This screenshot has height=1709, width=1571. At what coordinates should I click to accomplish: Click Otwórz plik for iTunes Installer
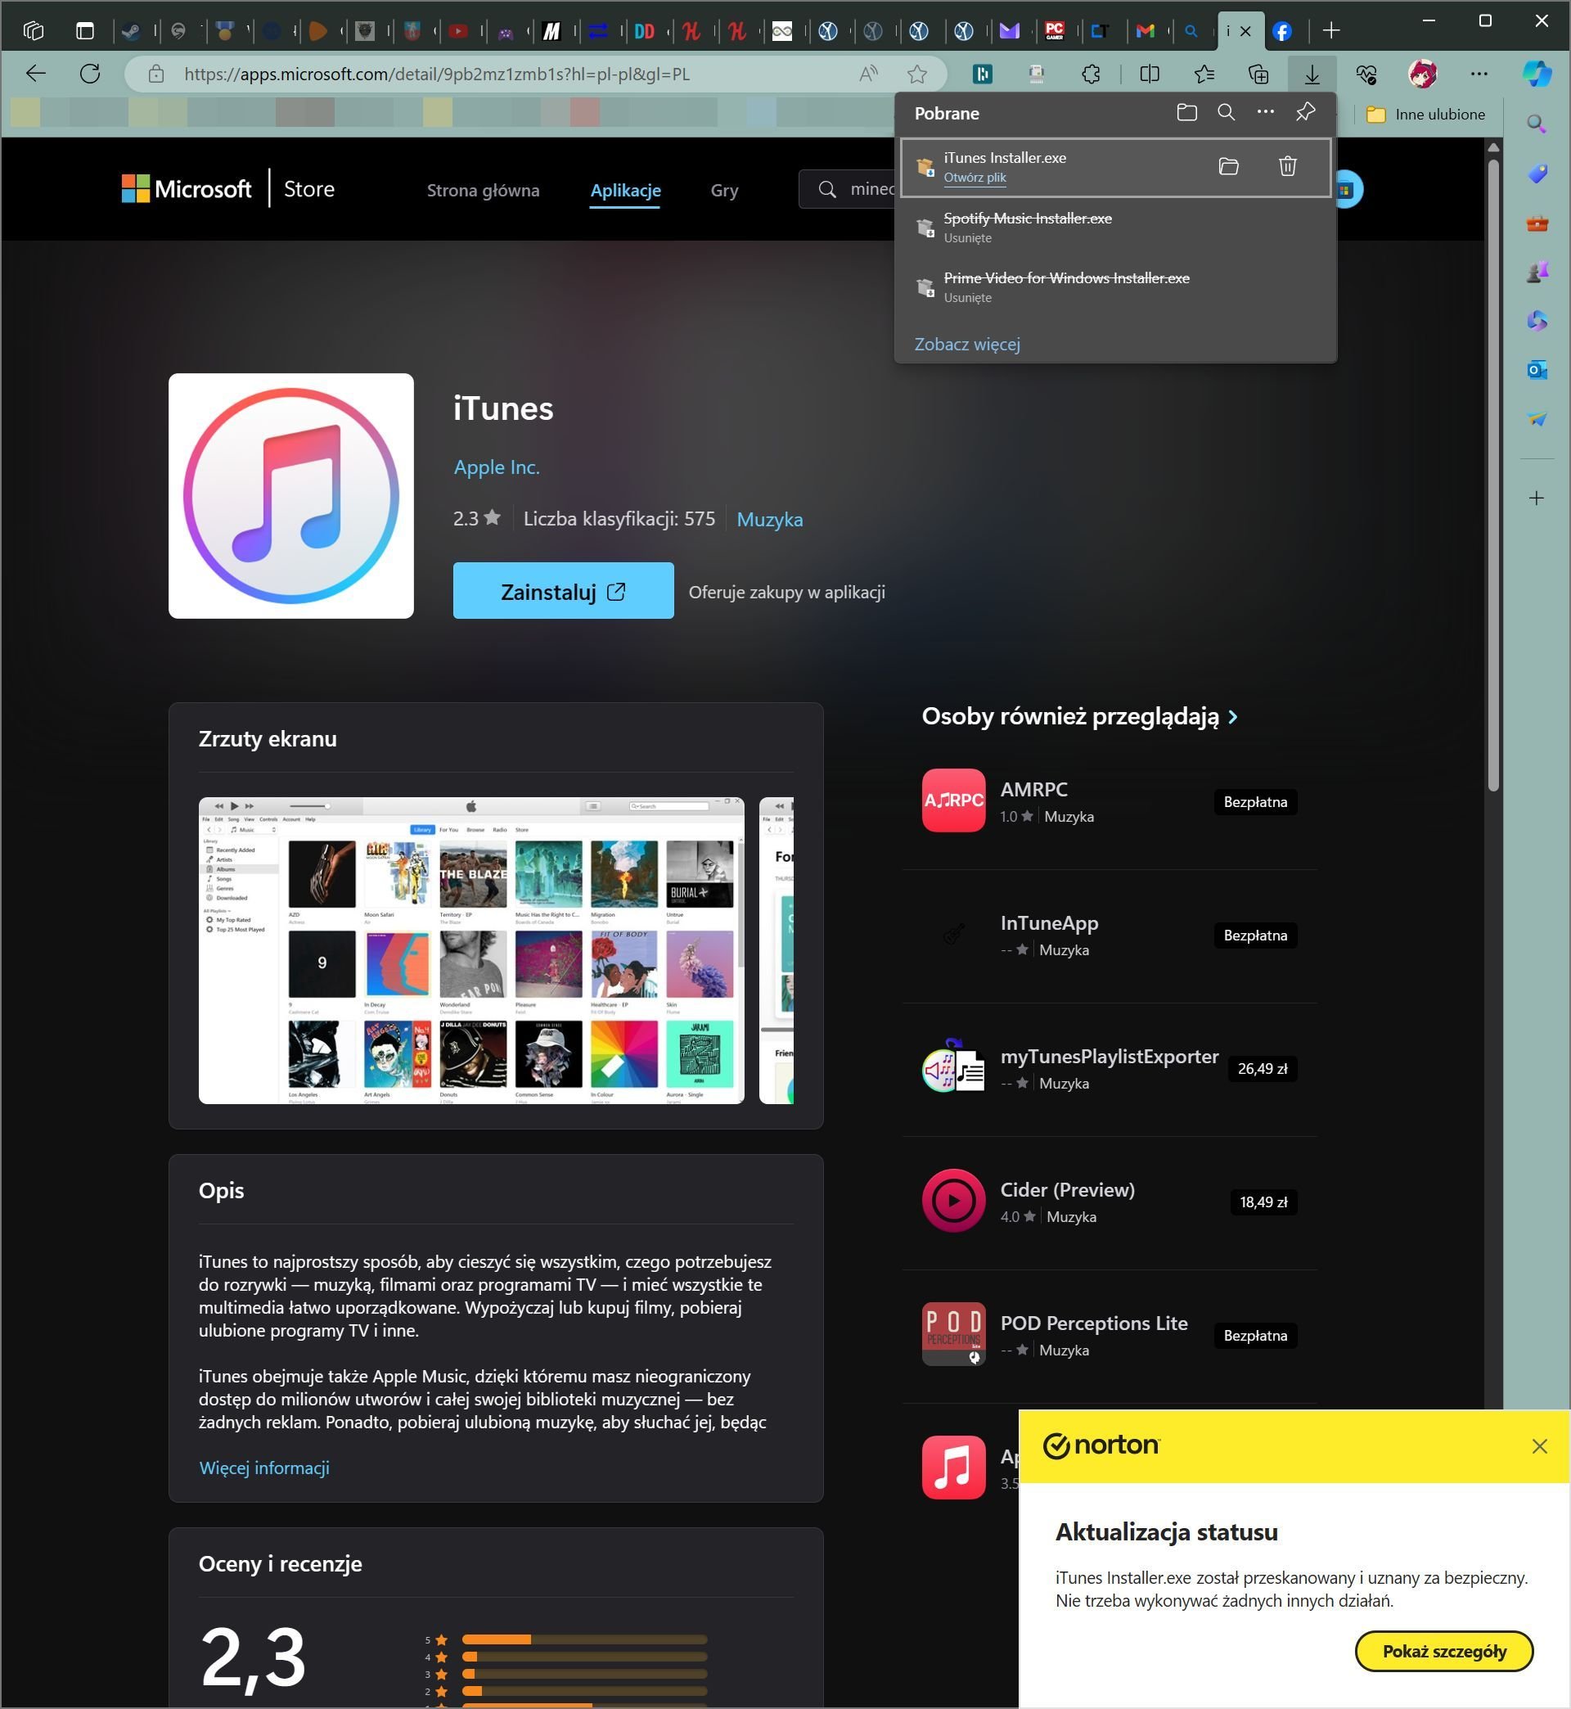975,178
